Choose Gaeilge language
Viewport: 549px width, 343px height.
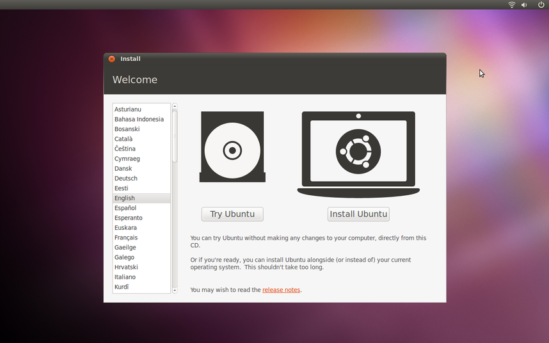141,247
